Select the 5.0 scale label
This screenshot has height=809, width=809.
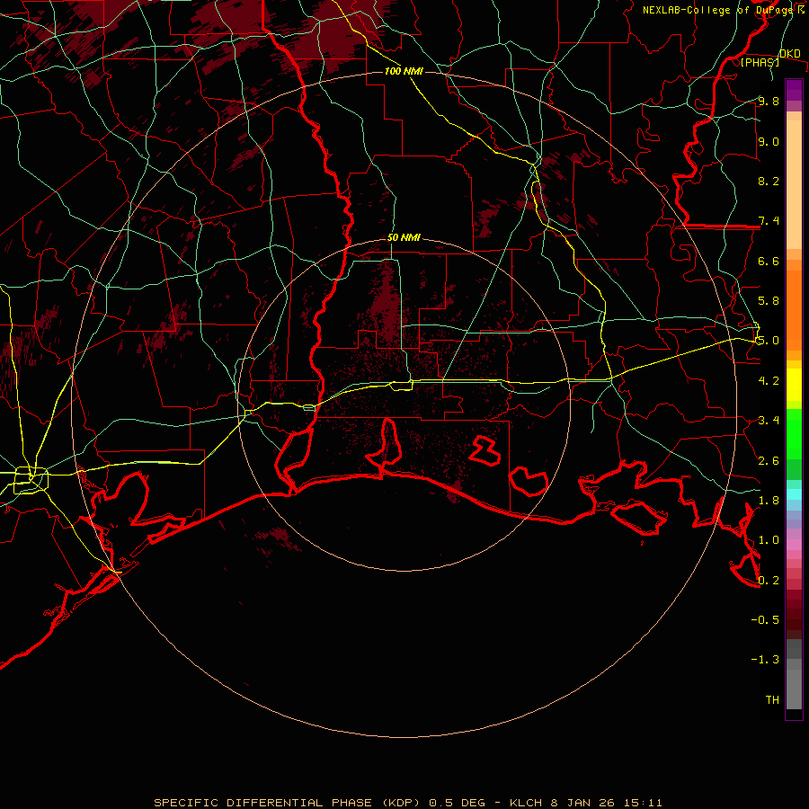[x=769, y=341]
